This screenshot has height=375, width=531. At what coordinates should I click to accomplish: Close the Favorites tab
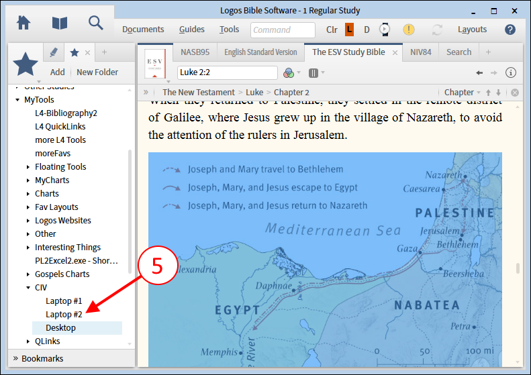87,53
